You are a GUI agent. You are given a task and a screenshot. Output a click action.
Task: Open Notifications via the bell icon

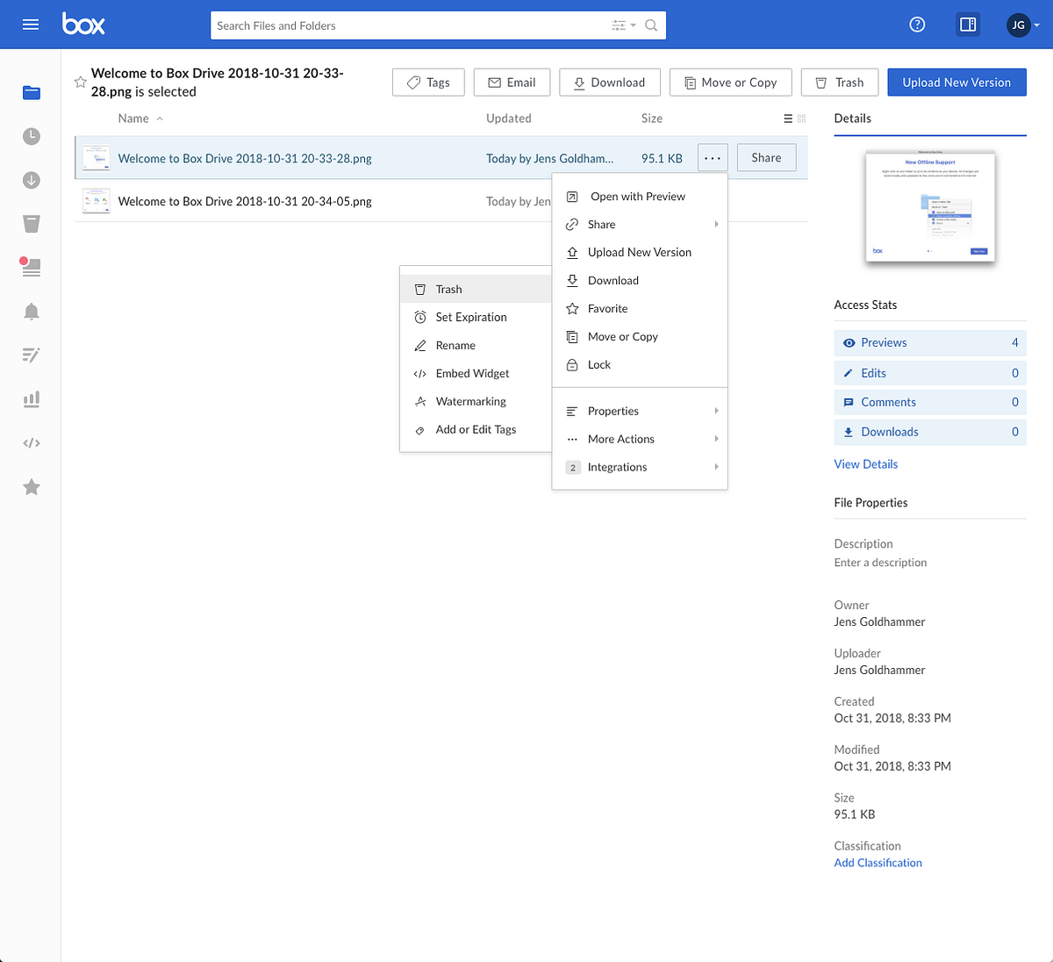point(32,312)
